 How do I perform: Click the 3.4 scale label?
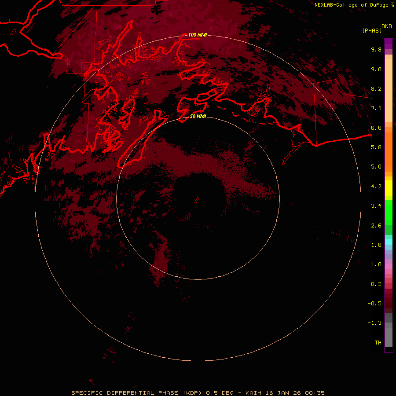pos(376,206)
